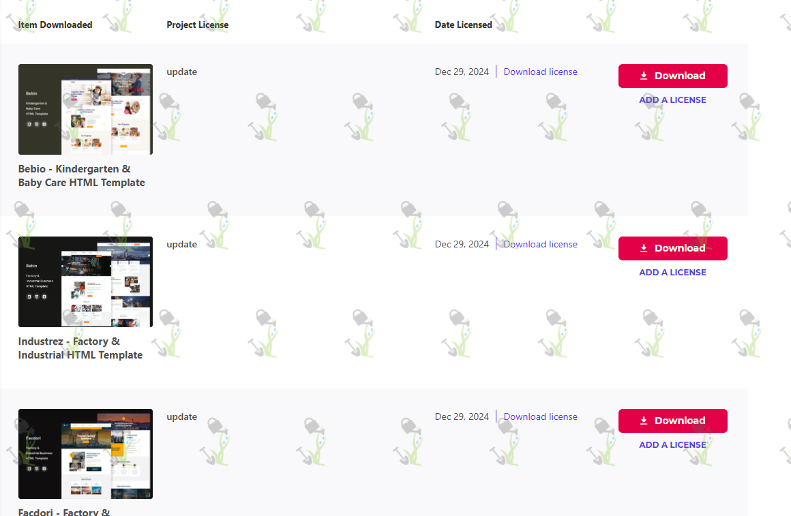This screenshot has height=516, width=791.
Task: Download the Industrez Factory template
Action: click(x=673, y=248)
